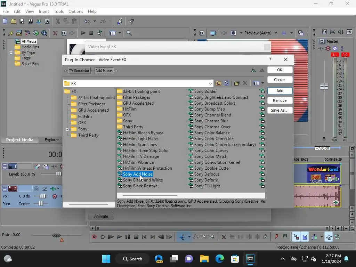This screenshot has width=356, height=267.
Task: Switch to the Explorer tab
Action: [52, 140]
